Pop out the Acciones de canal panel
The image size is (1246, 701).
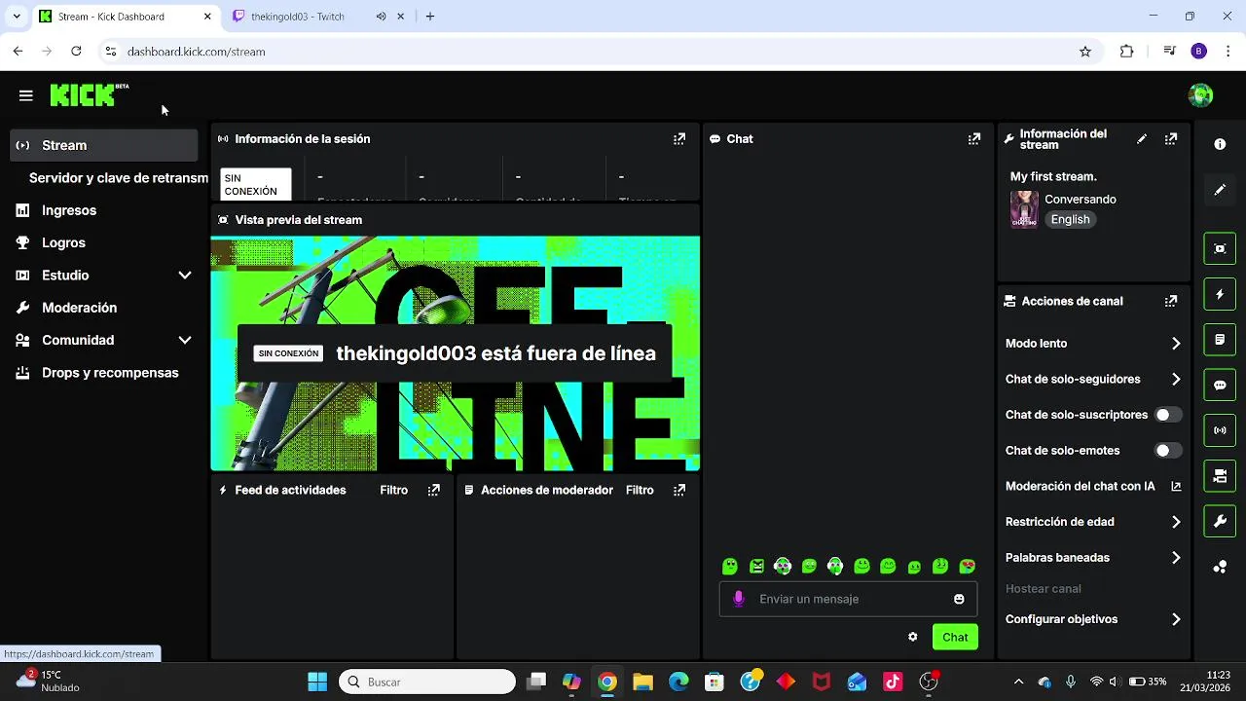coord(1171,302)
